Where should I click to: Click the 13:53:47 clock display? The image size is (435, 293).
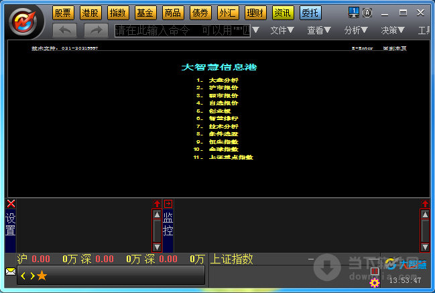pos(405,280)
